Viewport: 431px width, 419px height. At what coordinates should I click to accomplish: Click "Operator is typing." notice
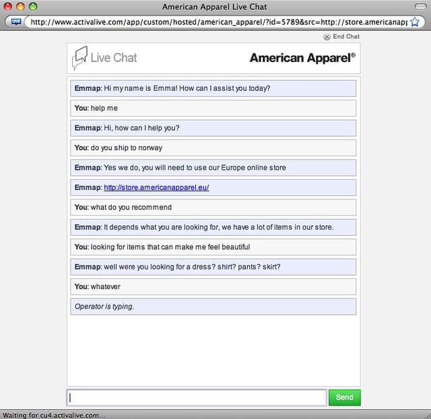(213, 307)
